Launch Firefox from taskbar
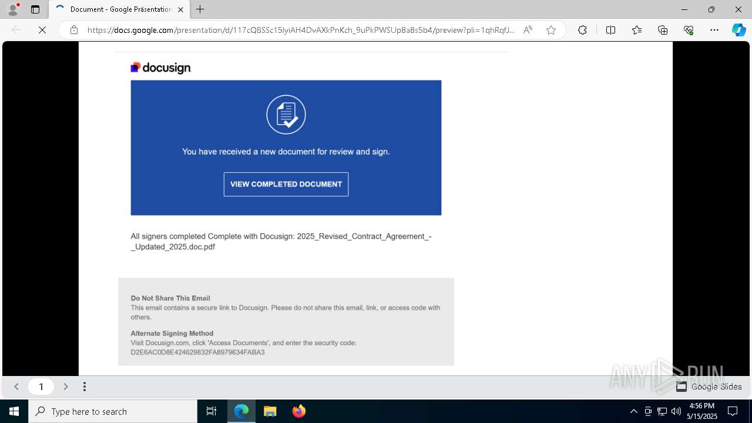 point(299,411)
